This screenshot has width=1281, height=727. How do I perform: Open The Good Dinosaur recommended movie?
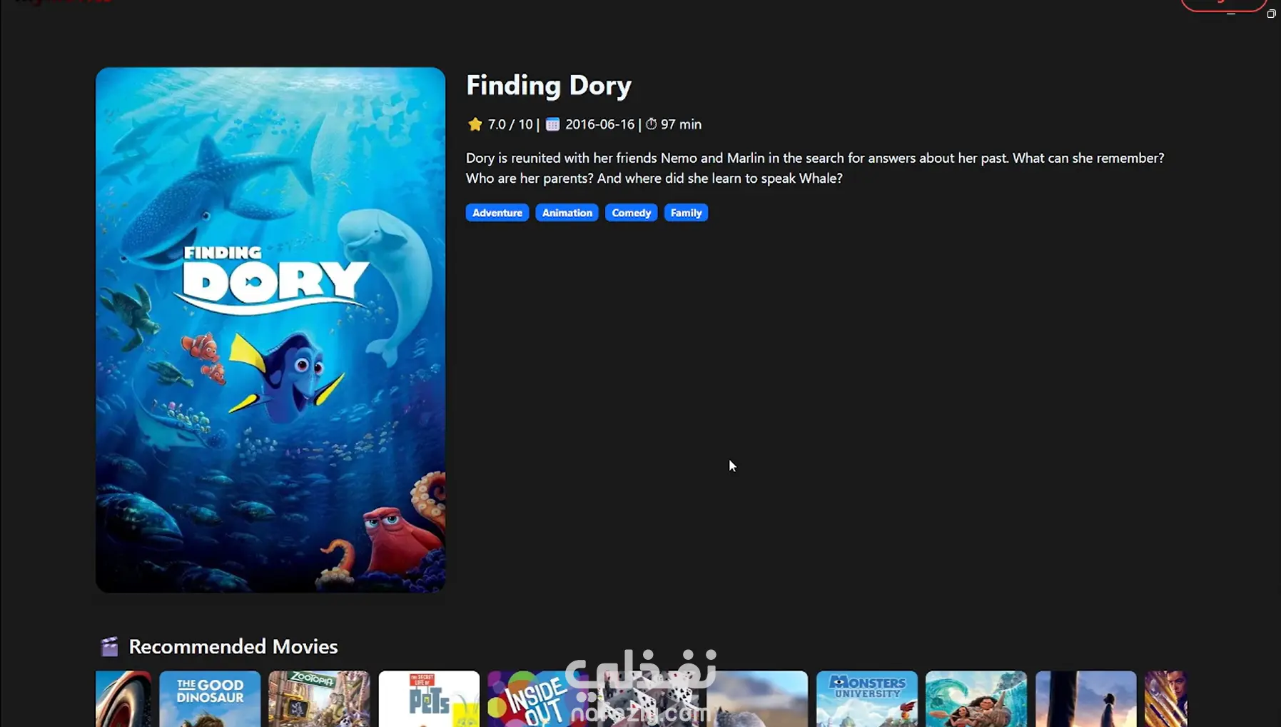(x=210, y=698)
